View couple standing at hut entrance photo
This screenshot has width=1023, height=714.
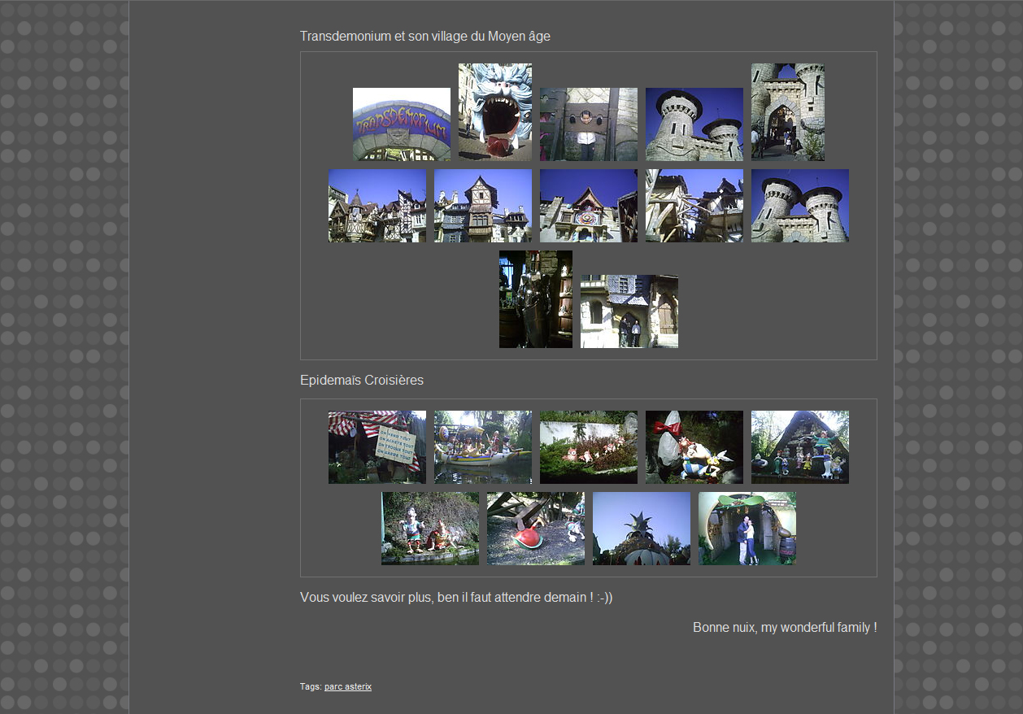click(x=747, y=529)
